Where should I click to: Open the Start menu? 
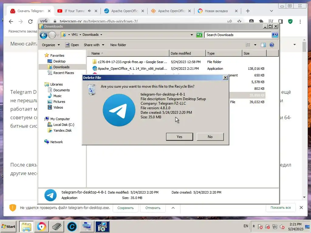[8, 226]
